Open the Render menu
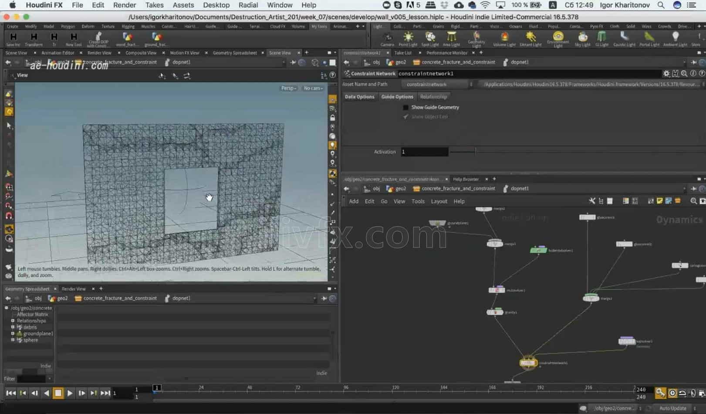 click(125, 5)
